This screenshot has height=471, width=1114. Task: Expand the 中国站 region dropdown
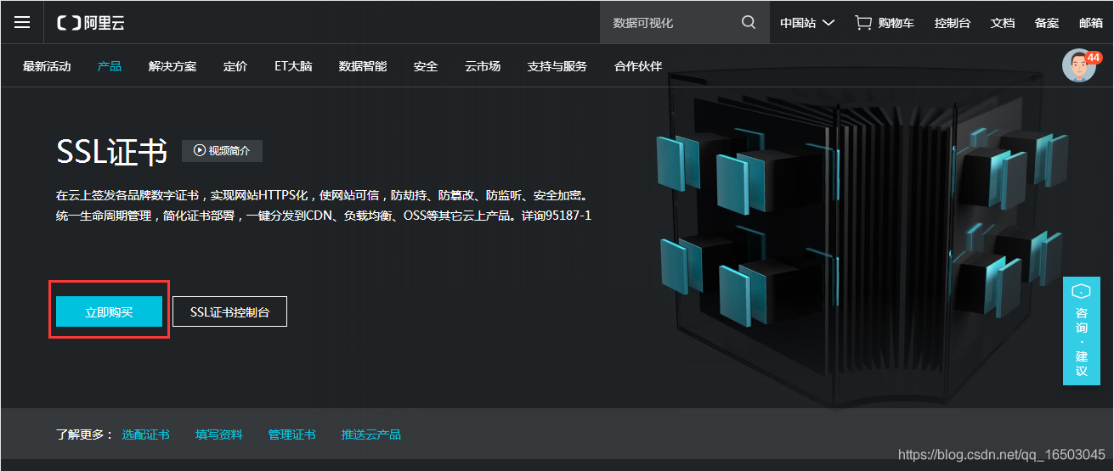[x=807, y=23]
